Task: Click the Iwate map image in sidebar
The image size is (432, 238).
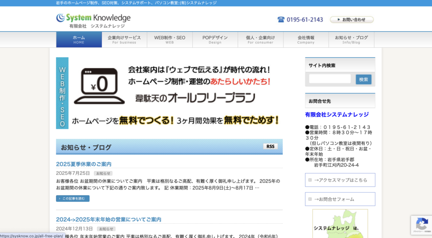Action: 340,223
